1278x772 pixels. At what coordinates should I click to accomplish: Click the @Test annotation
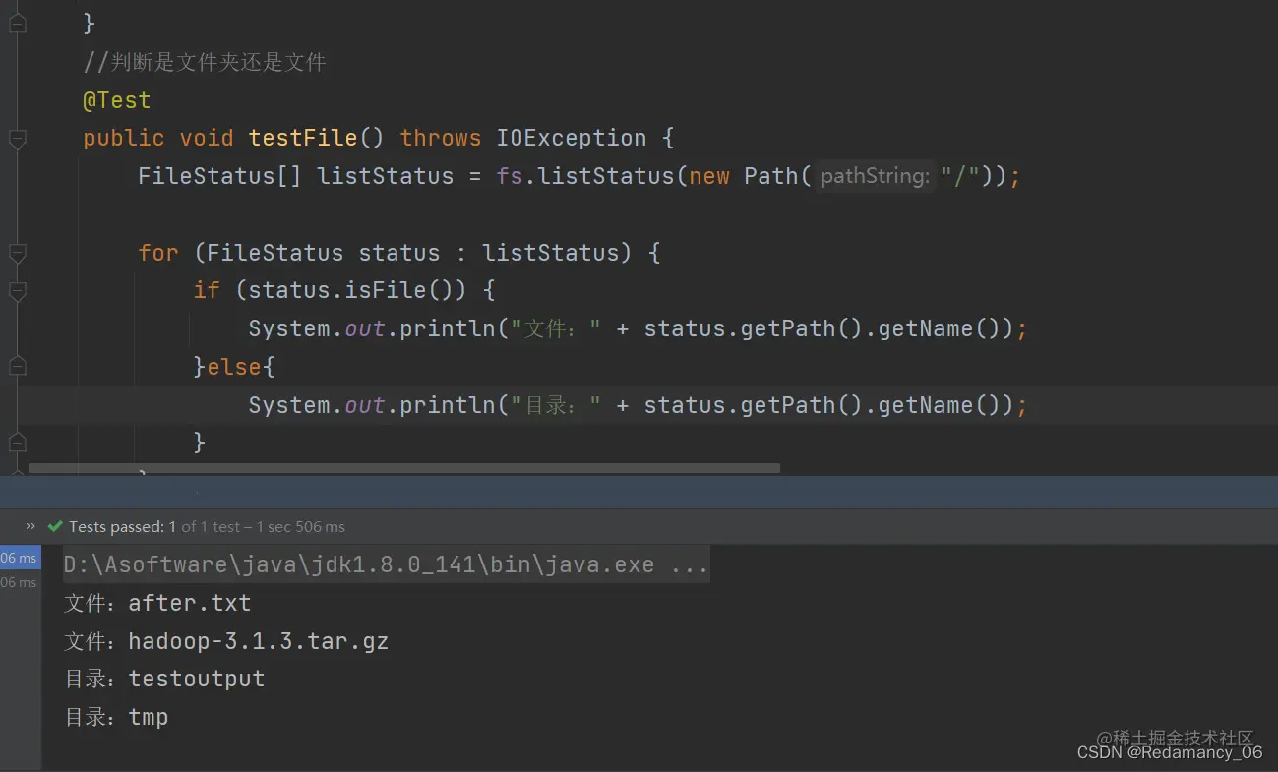(117, 100)
